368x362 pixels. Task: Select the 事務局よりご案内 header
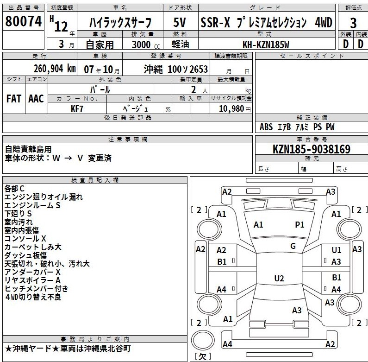click(95, 339)
